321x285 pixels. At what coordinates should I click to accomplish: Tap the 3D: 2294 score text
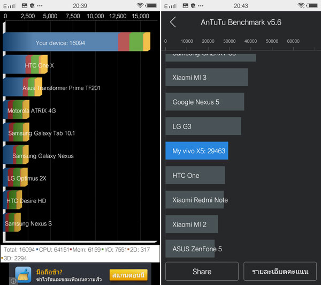(x=15, y=258)
